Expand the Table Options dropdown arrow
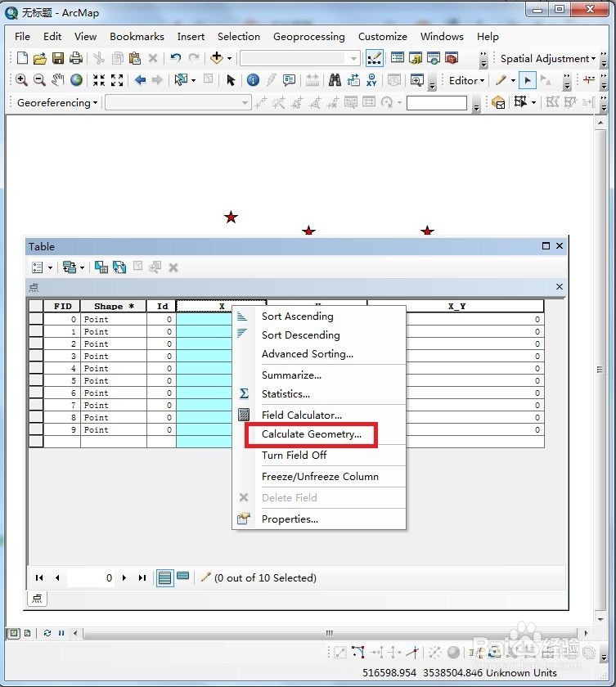 pos(51,267)
